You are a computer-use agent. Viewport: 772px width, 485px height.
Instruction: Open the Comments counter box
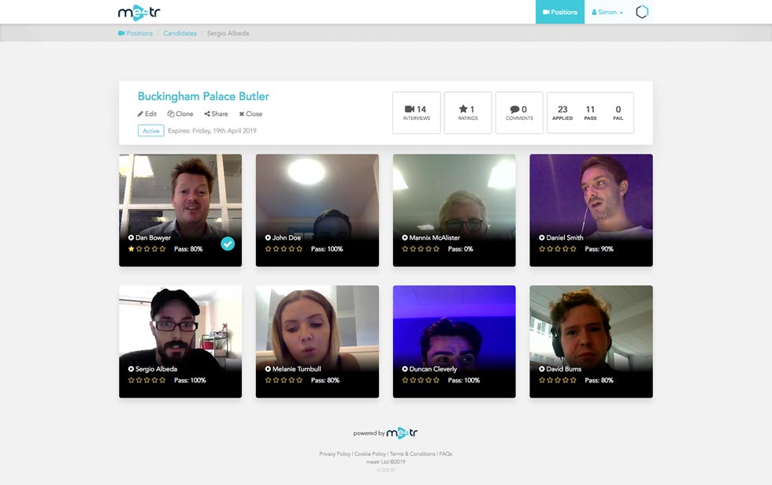(x=519, y=113)
